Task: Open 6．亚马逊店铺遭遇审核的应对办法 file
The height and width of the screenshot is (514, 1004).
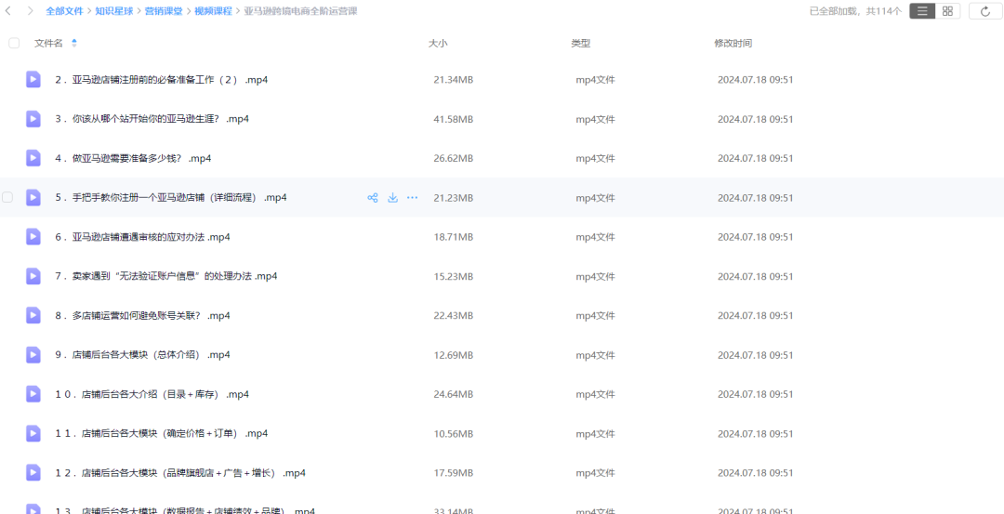Action: pyautogui.click(x=143, y=237)
